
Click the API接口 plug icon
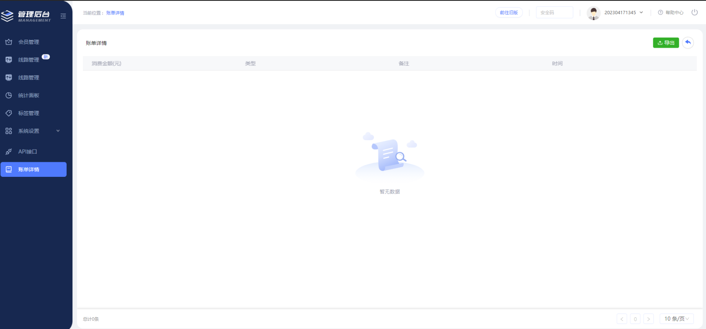click(x=8, y=152)
